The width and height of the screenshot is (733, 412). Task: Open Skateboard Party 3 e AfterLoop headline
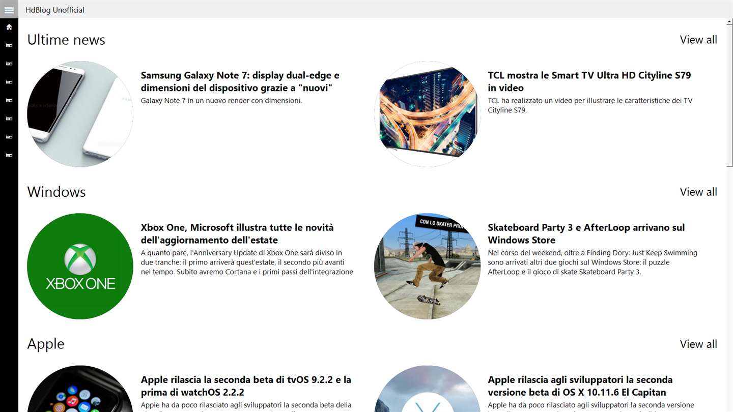[x=586, y=233]
